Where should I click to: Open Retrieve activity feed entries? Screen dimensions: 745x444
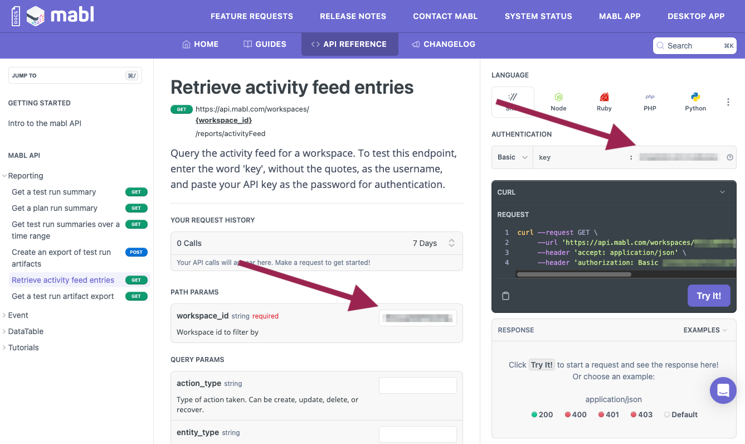[63, 280]
